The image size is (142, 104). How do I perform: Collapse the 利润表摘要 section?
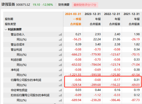tap(6, 29)
